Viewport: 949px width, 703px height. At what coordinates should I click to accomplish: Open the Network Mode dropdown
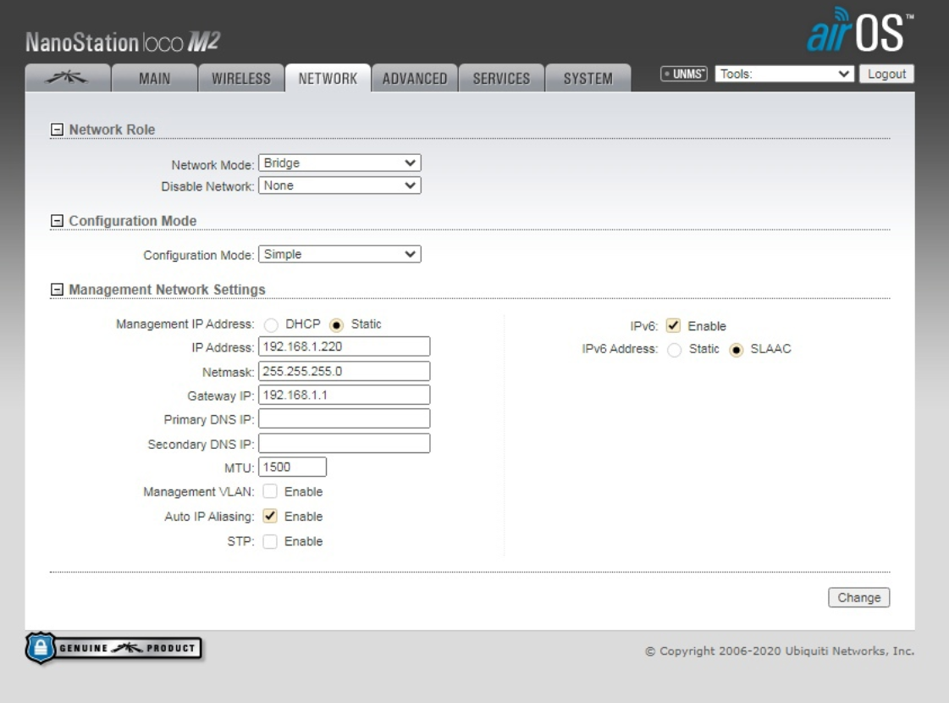click(339, 163)
